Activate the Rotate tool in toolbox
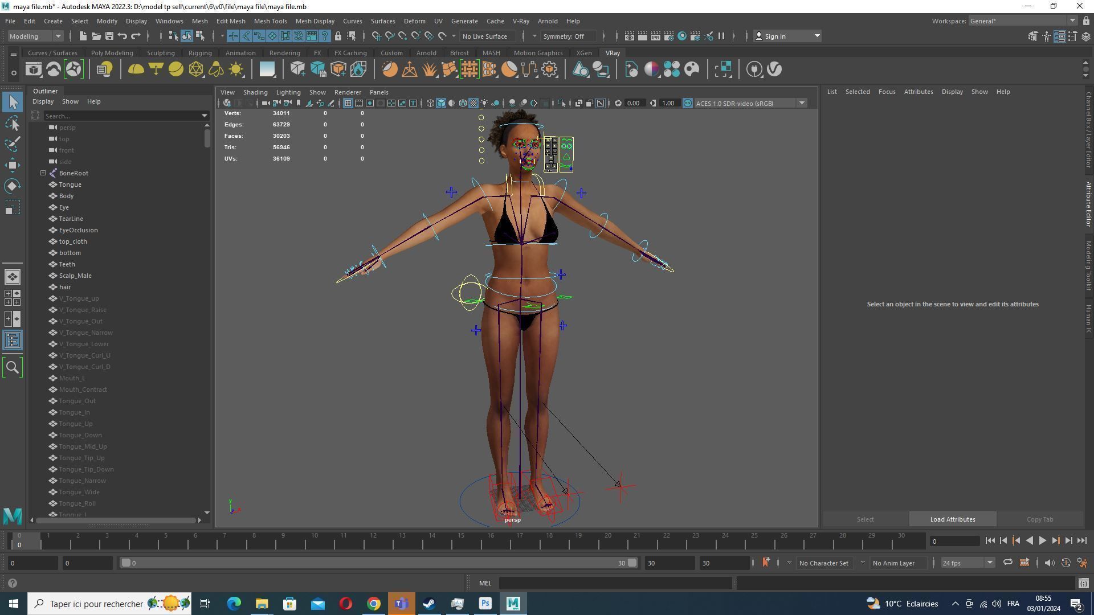Screen dimensions: 1094x615 13,186
